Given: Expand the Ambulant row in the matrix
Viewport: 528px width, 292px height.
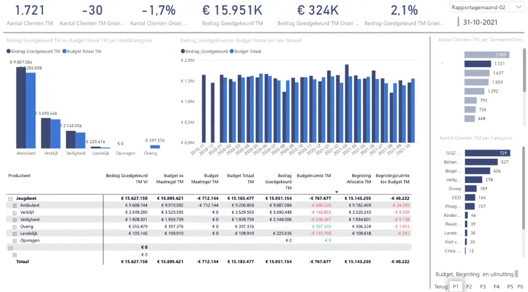Looking at the screenshot, I should click(14, 205).
